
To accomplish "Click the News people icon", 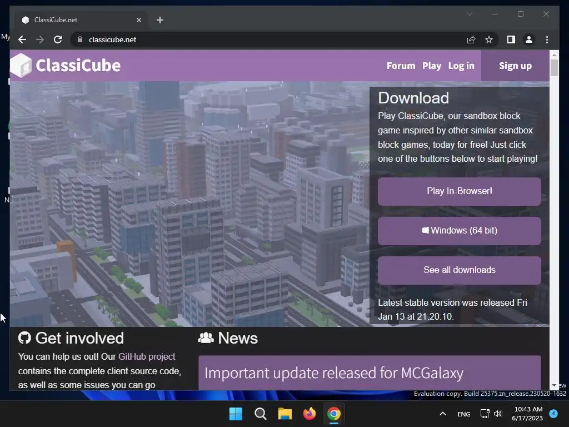I will coord(206,338).
